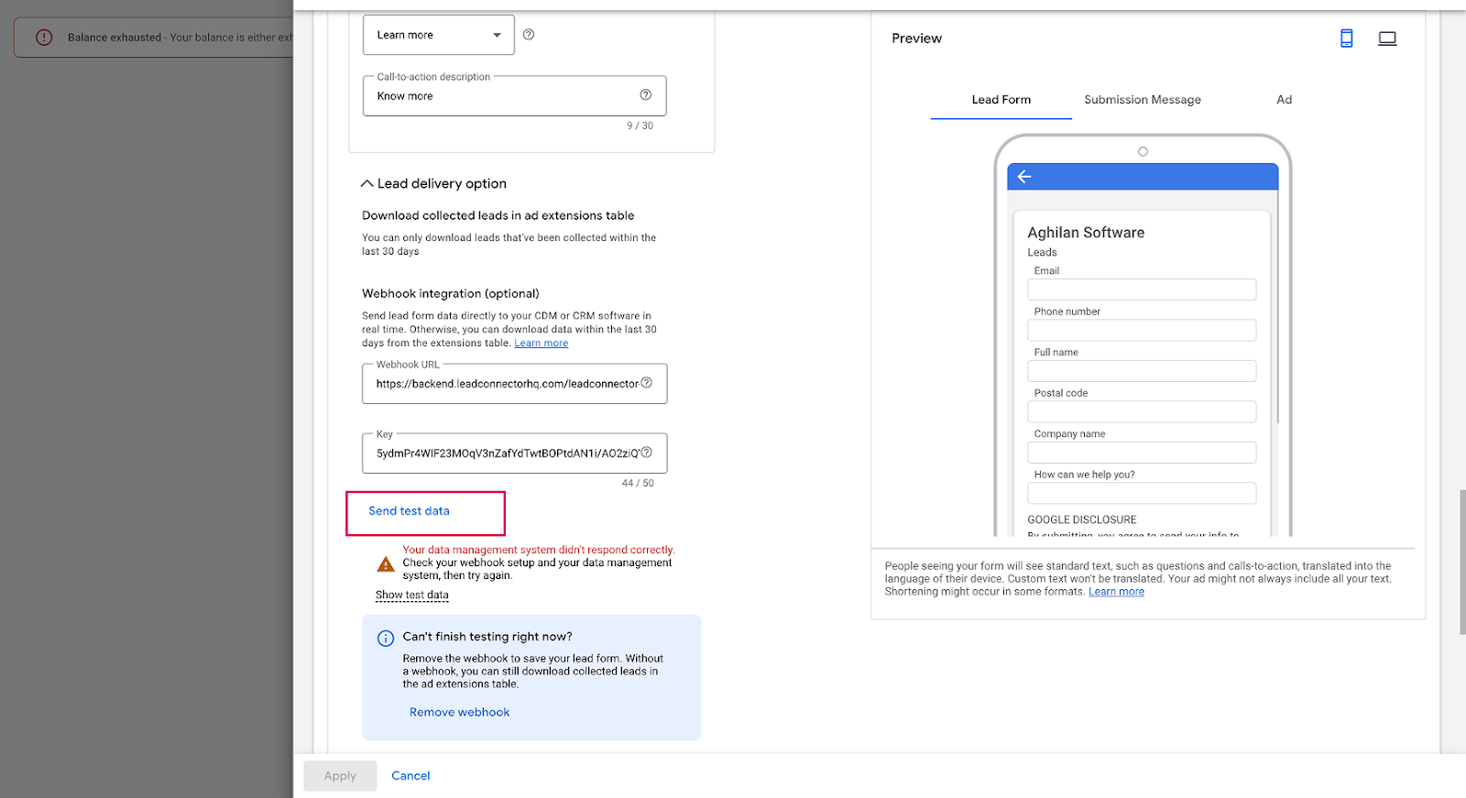Click warning triangle icon near error message

(x=386, y=563)
